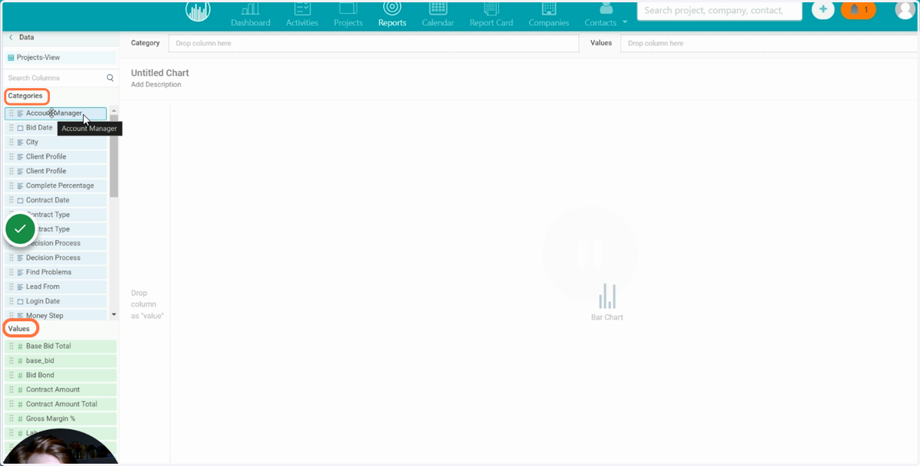This screenshot has width=920, height=466.
Task: Click the calendar icon of Bid Date
Action: click(x=21, y=128)
